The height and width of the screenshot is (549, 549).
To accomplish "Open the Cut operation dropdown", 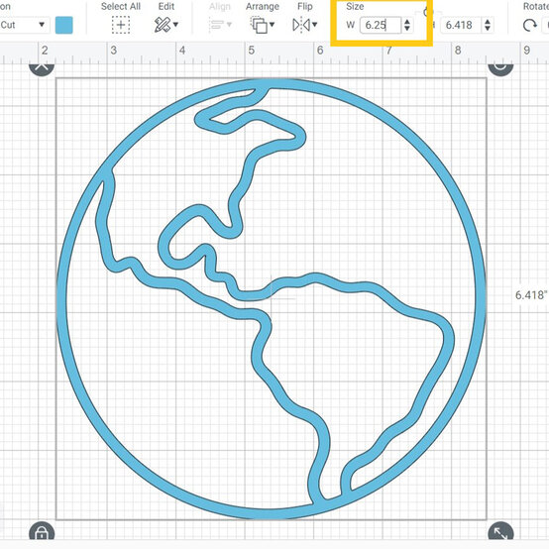I will (x=24, y=25).
